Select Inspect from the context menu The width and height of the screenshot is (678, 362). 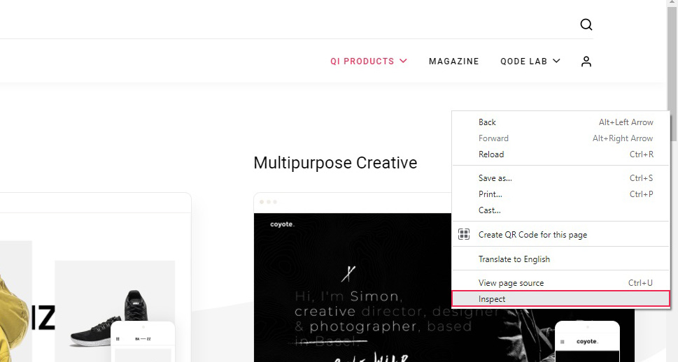[560, 299]
